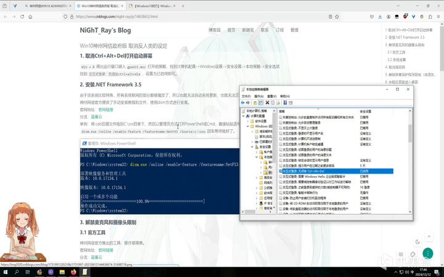This screenshot has width=444, height=277.
Task: Select policy '交互式登录: 不显示上次登录'
Action: pos(300,128)
